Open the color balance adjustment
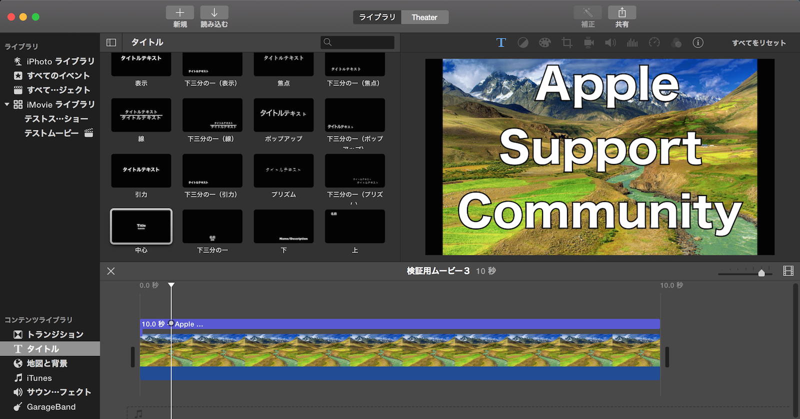800x419 pixels. [523, 42]
